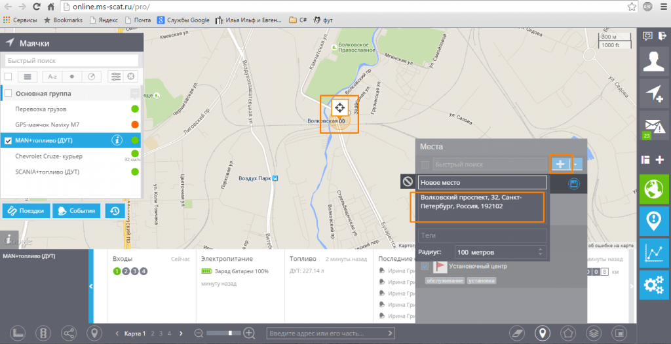Go to next map with right chevron
Image resolution: width=671 pixels, height=344 pixels.
pos(181,334)
